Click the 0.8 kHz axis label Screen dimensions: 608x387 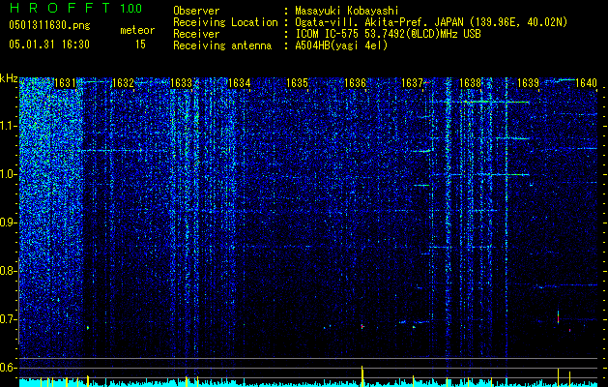tap(9, 271)
